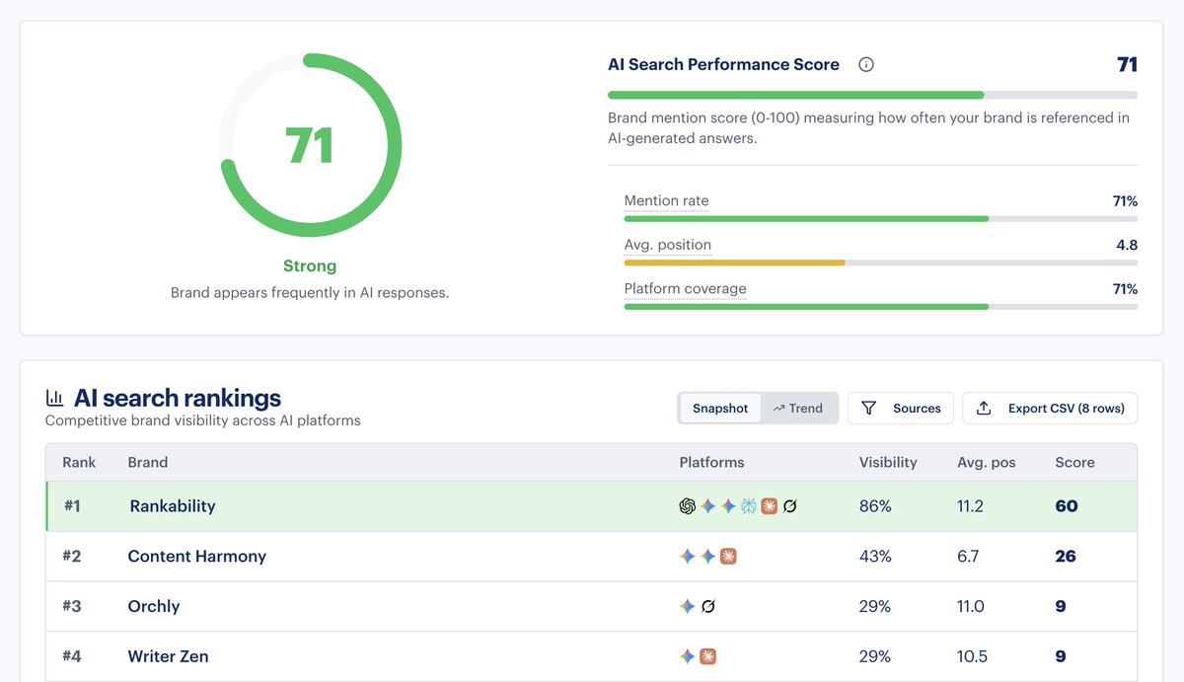Click the #3 rank cell
This screenshot has height=682, width=1184.
(x=72, y=606)
